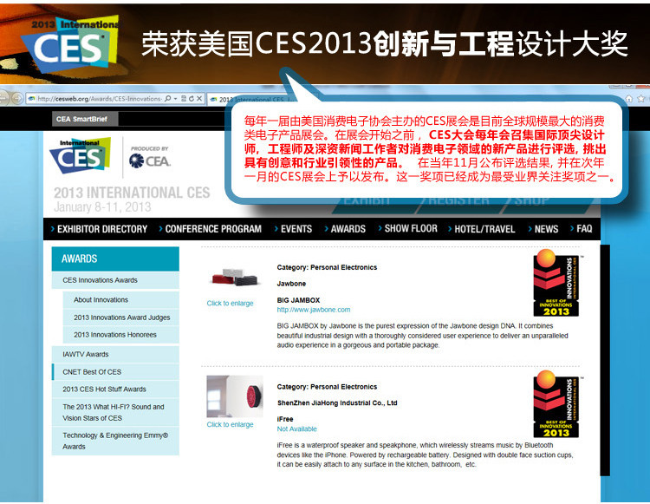Click the CEA SmartBrief tab
650x504 pixels.
click(x=85, y=119)
